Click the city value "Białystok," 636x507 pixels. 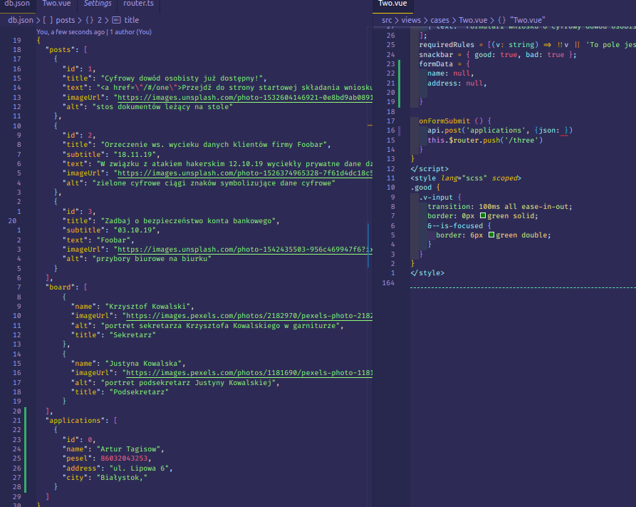click(122, 478)
